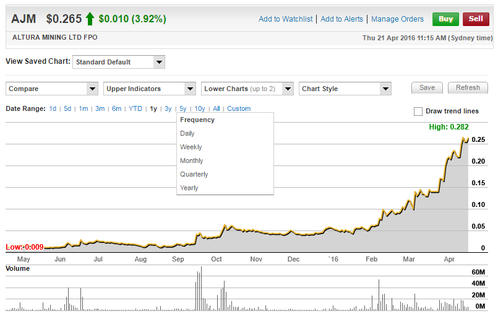The width and height of the screenshot is (498, 316).
Task: Pick Quarterly from the Frequency menu
Action: pyautogui.click(x=194, y=174)
